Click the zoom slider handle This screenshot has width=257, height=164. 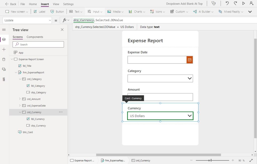coord(211,160)
